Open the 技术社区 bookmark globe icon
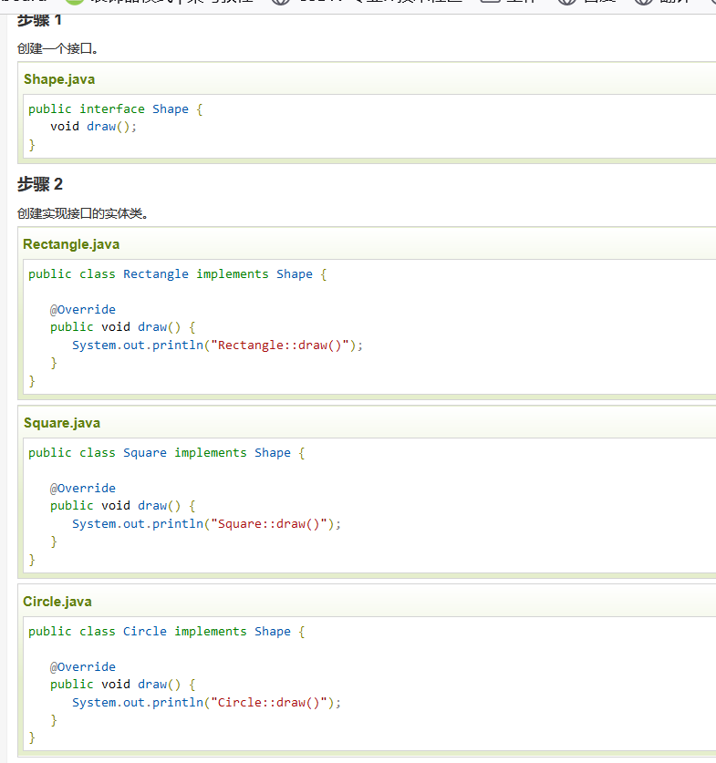 point(281,3)
